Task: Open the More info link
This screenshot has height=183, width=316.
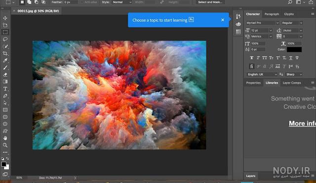Action: [302, 123]
